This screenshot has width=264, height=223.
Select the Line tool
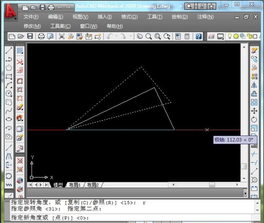point(9,50)
